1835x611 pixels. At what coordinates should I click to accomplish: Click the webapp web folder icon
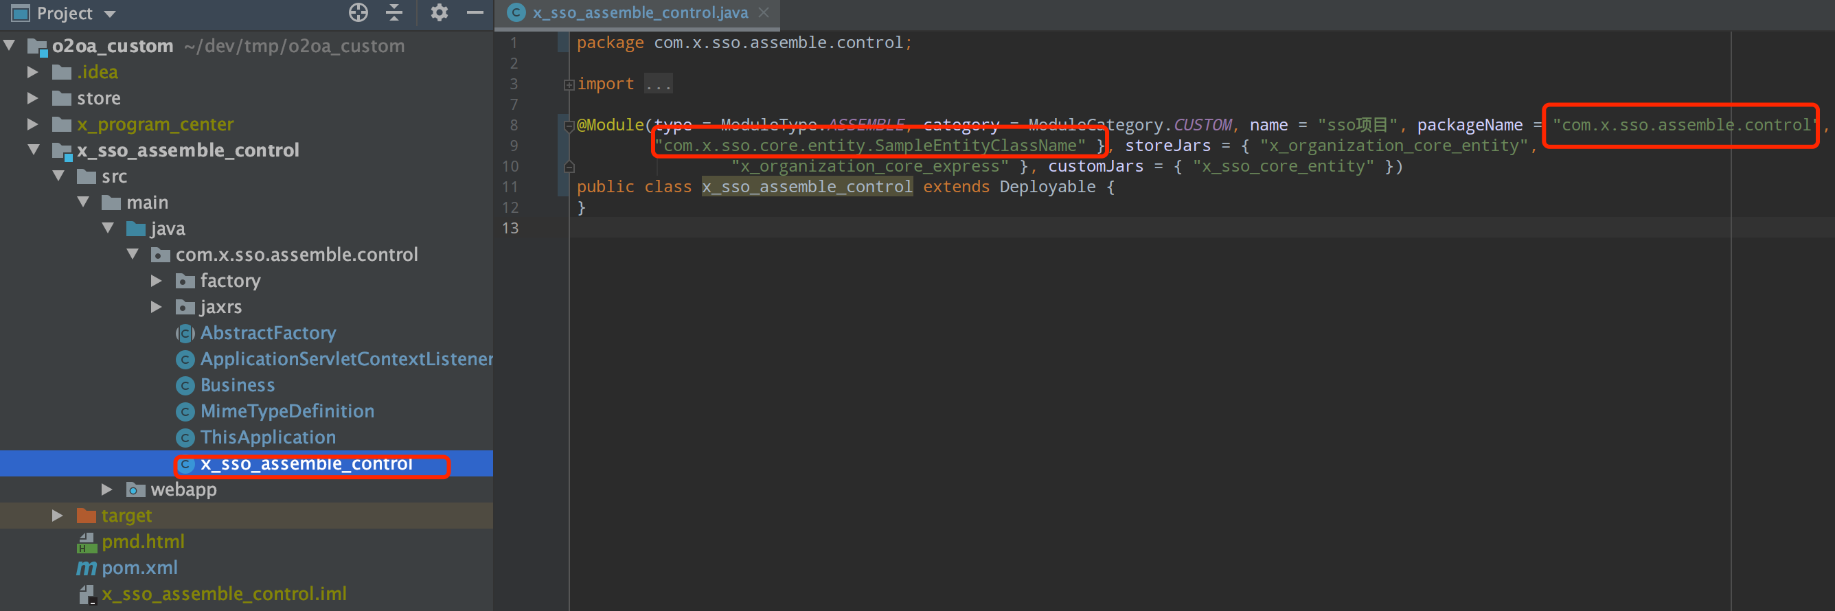135,490
